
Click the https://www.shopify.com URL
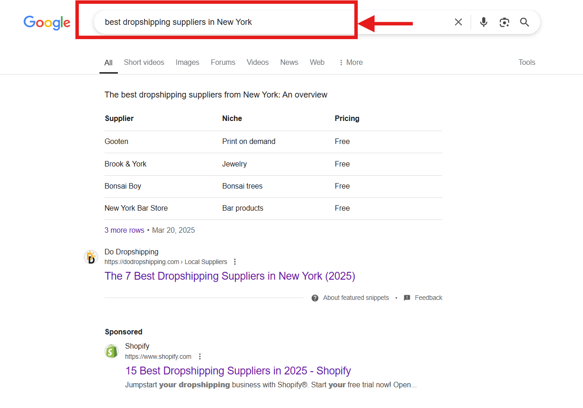pyautogui.click(x=158, y=356)
